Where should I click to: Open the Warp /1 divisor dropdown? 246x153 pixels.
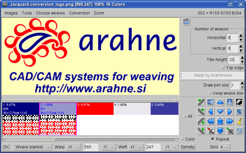[x=109, y=147]
